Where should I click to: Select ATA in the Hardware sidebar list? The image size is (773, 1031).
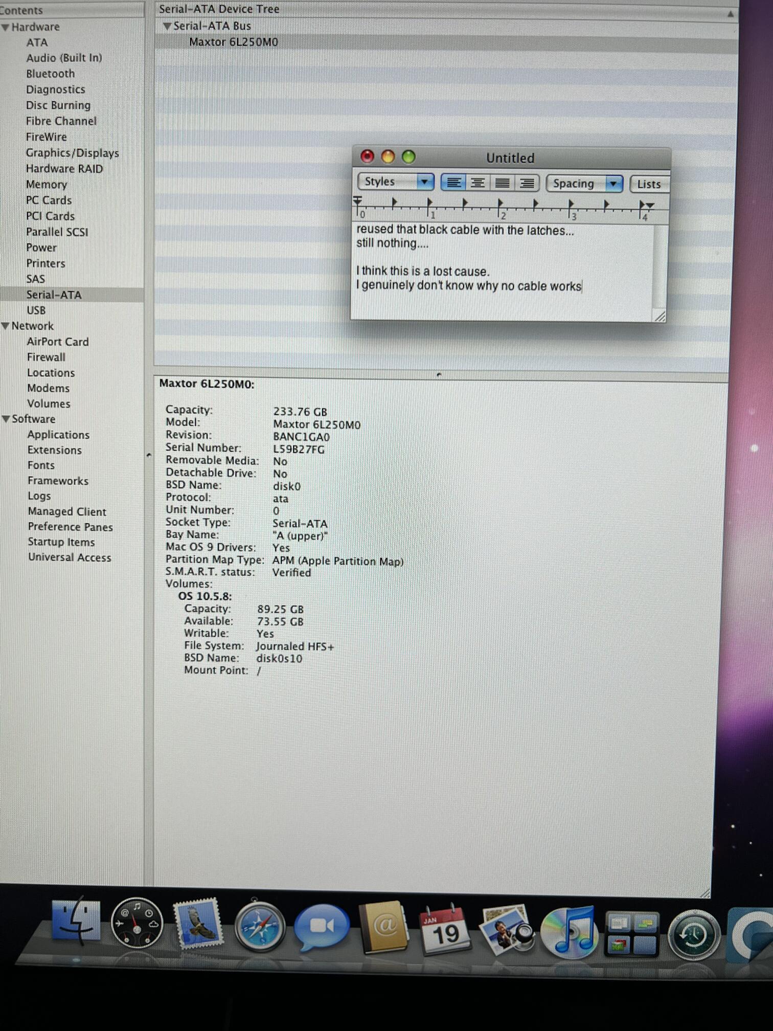[37, 42]
